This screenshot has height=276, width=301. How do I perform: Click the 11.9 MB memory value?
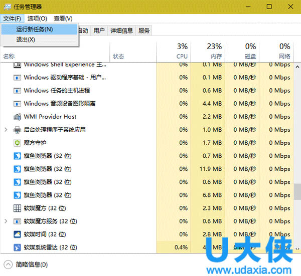coord(211,169)
